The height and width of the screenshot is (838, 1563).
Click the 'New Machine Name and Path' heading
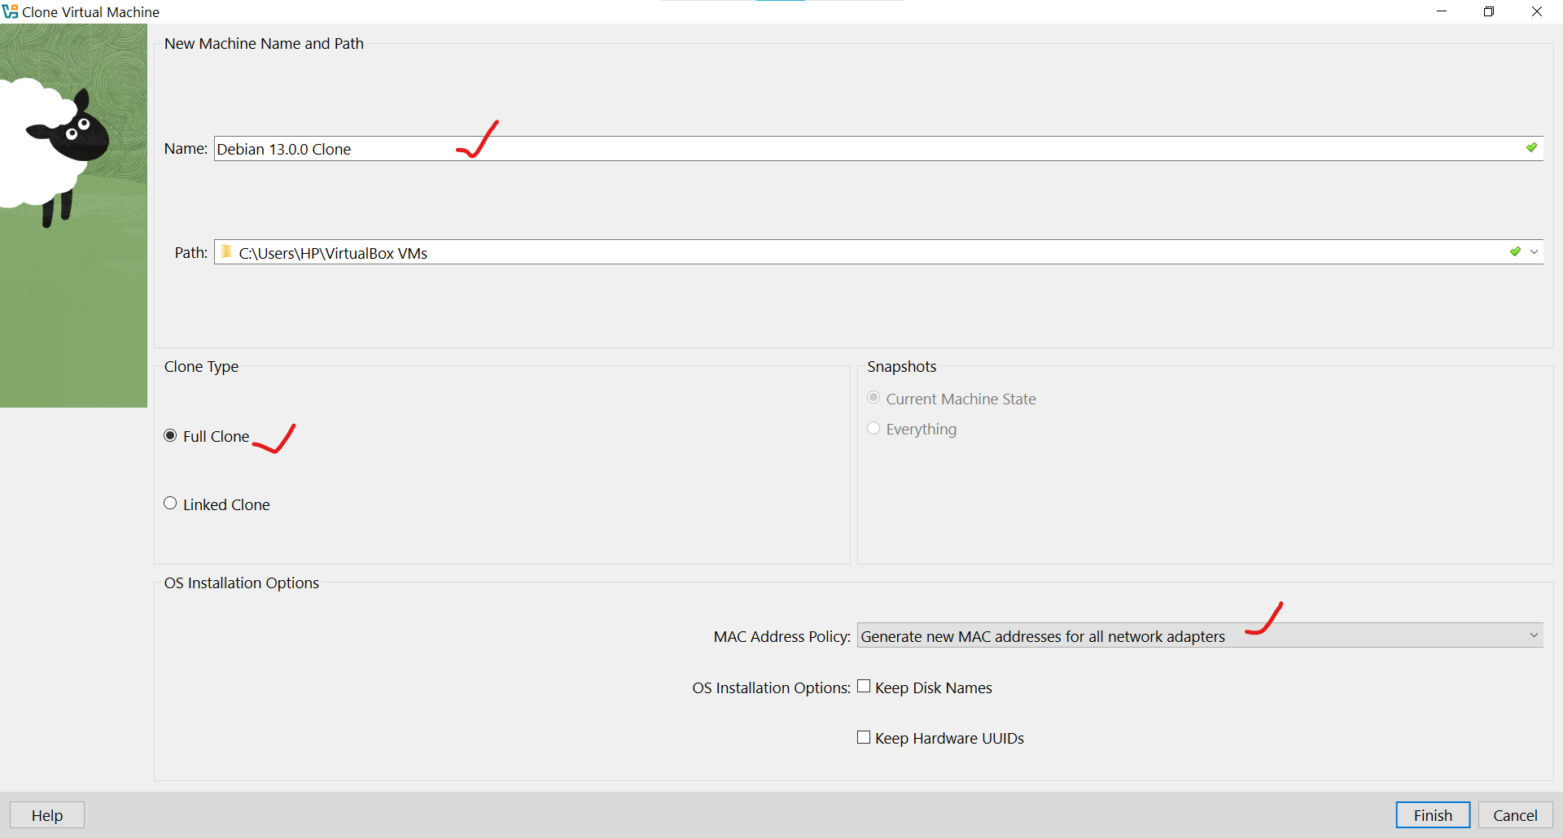pyautogui.click(x=264, y=44)
